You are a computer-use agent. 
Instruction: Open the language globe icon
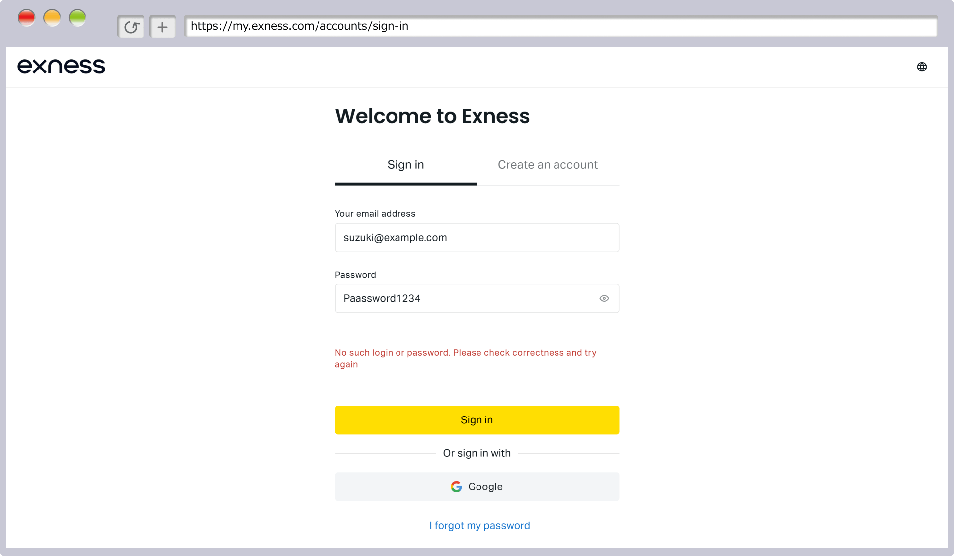point(922,67)
